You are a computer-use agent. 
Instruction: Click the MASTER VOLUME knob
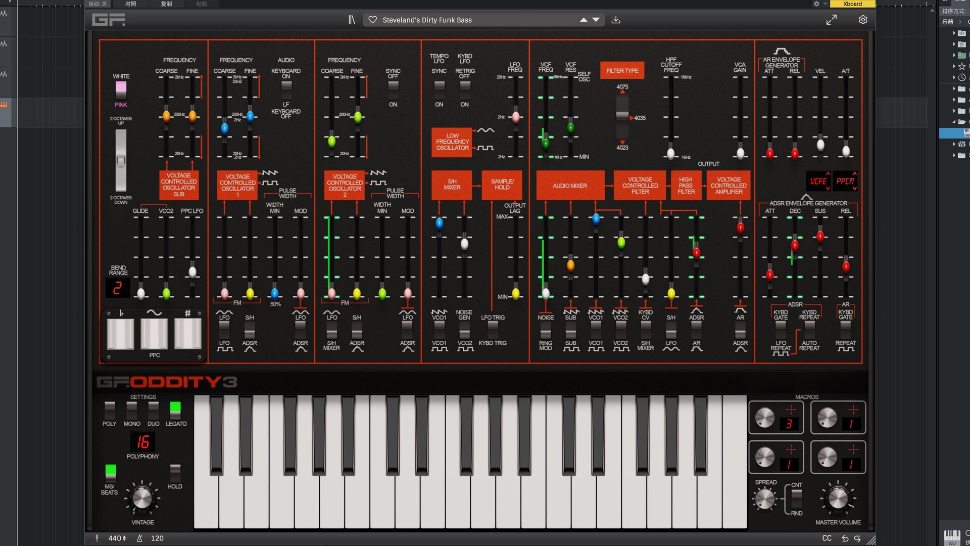coord(838,498)
